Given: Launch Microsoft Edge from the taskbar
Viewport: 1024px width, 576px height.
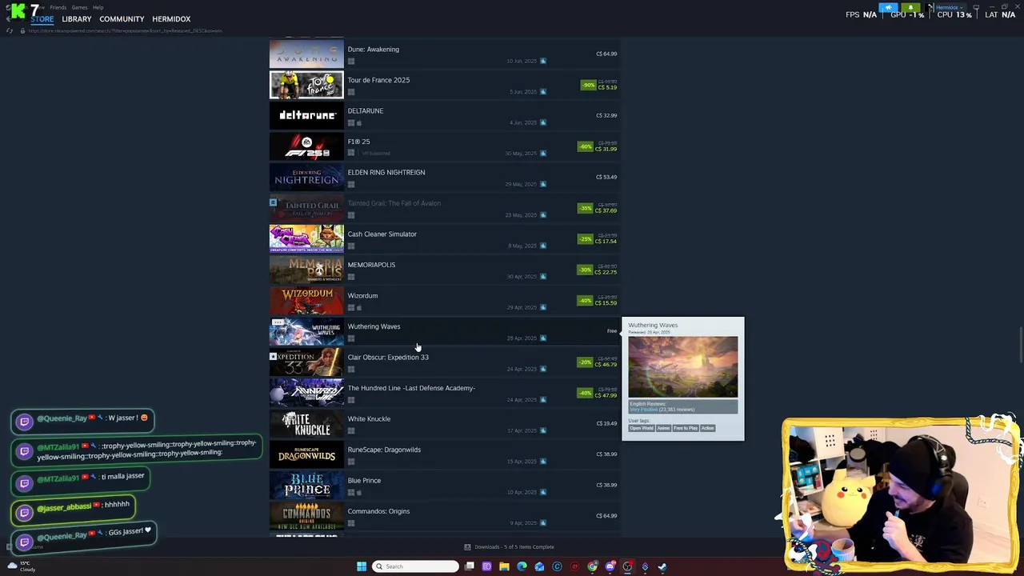Looking at the screenshot, I should point(522,566).
